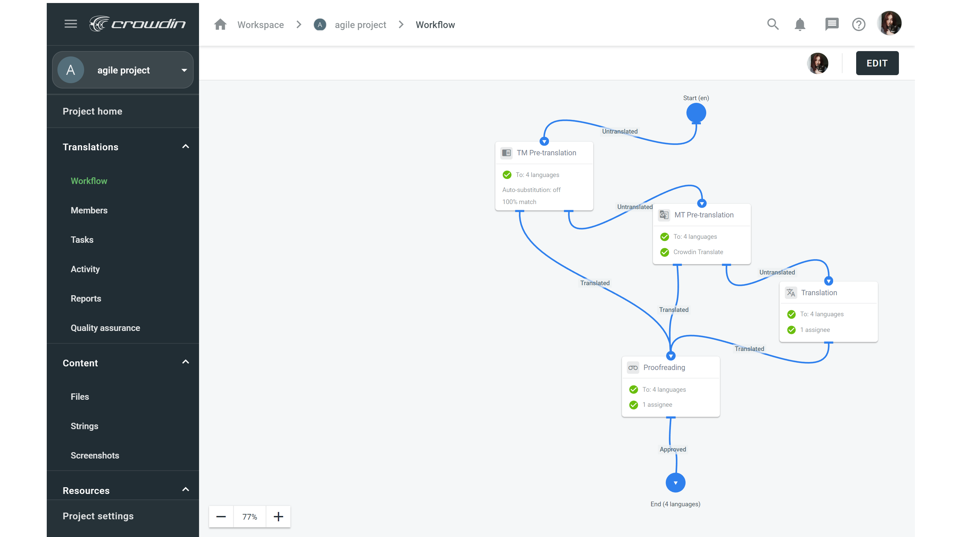The image size is (955, 537).
Task: Select the Translation node icon
Action: [x=791, y=292]
